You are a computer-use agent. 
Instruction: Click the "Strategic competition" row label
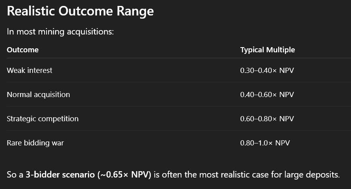[x=43, y=119]
